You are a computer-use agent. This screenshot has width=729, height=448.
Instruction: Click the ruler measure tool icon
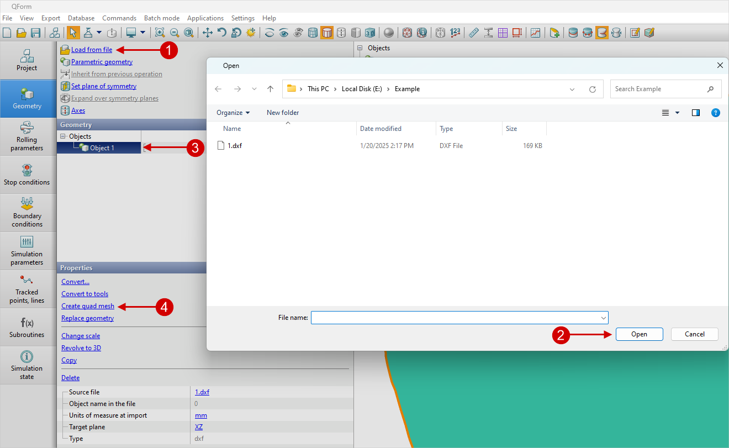[x=473, y=33]
